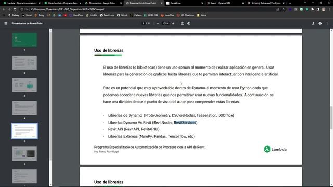Open the Chrome three-dot menu
Screen dimensions: 333x187
tap(329, 9)
